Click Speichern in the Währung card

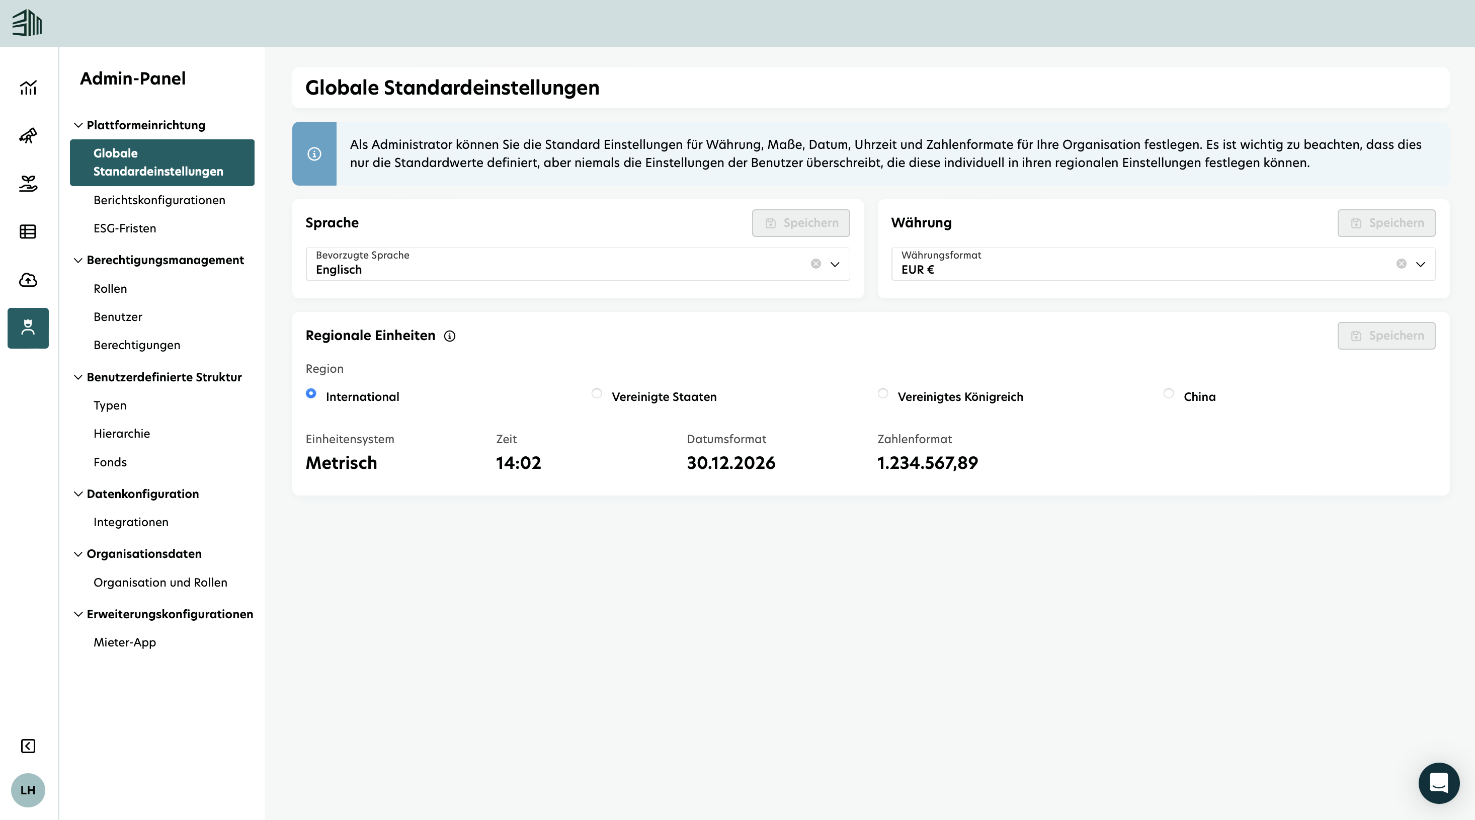point(1386,223)
